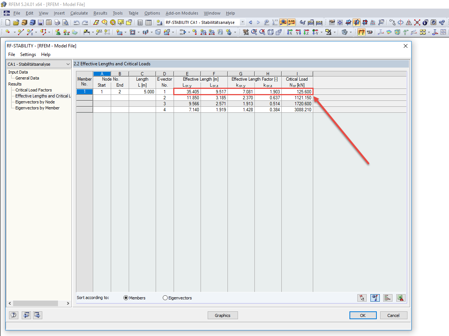
Task: Click the previous table arrow icon in dialog
Action: click(x=26, y=315)
